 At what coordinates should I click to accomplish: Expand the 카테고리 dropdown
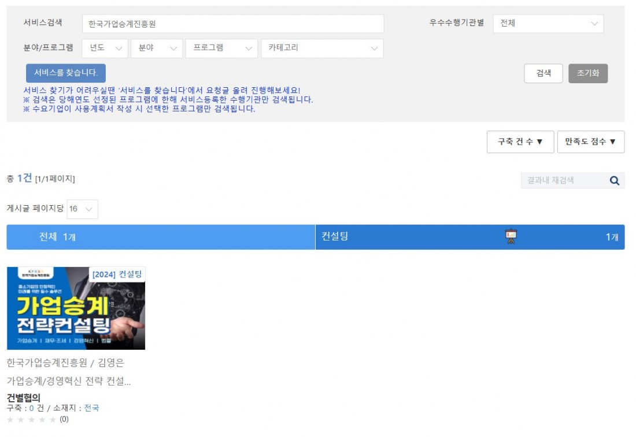(321, 49)
